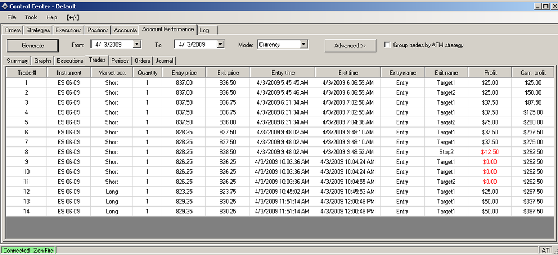Sort by the Trade-# column header
This screenshot has height=255, width=558.
click(27, 72)
